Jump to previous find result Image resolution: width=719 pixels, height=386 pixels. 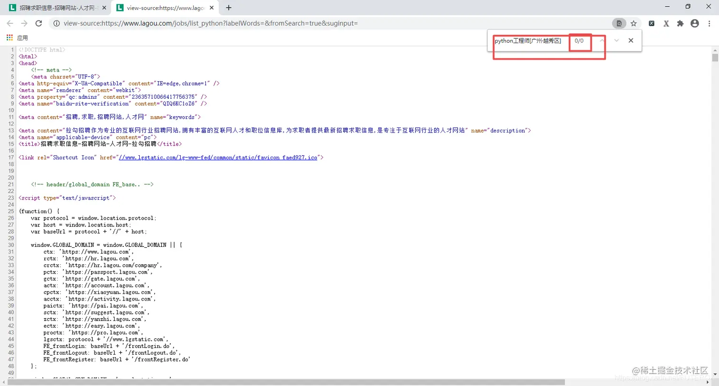click(x=602, y=40)
